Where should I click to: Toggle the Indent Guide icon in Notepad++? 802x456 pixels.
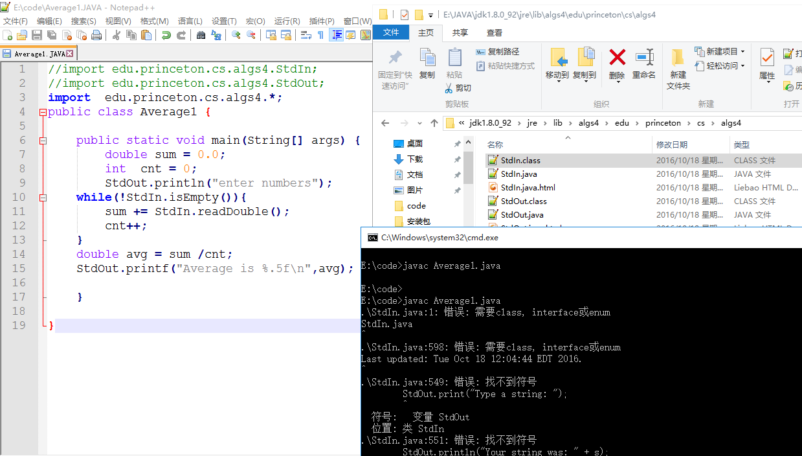[x=336, y=35]
